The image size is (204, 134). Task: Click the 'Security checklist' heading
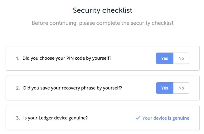pyautogui.click(x=103, y=10)
